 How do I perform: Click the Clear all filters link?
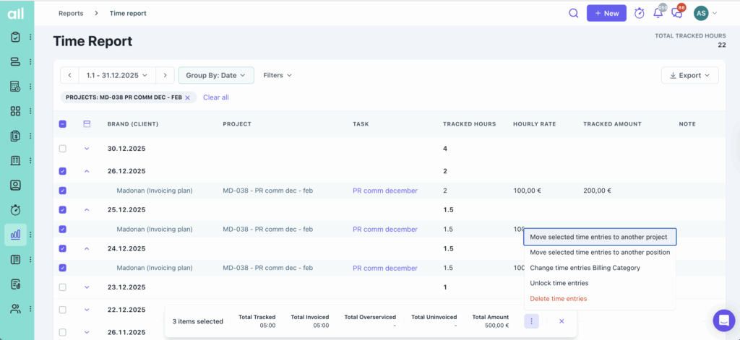pyautogui.click(x=215, y=97)
